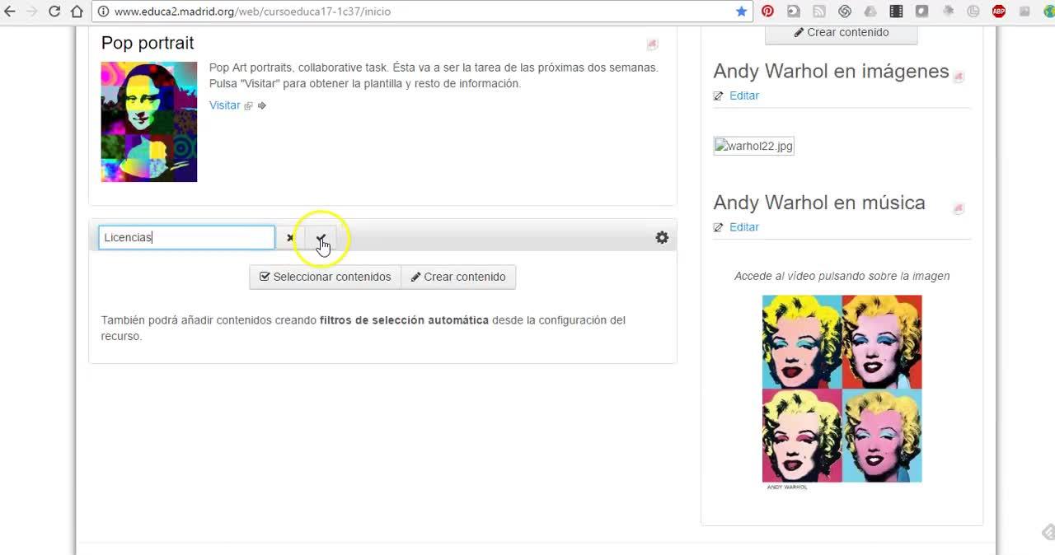Bookmark this page with the star icon
Viewport: 1055px width, 555px height.
741,12
